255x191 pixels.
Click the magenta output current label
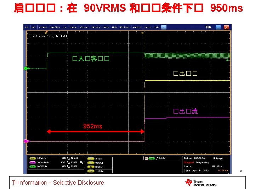click(185, 111)
